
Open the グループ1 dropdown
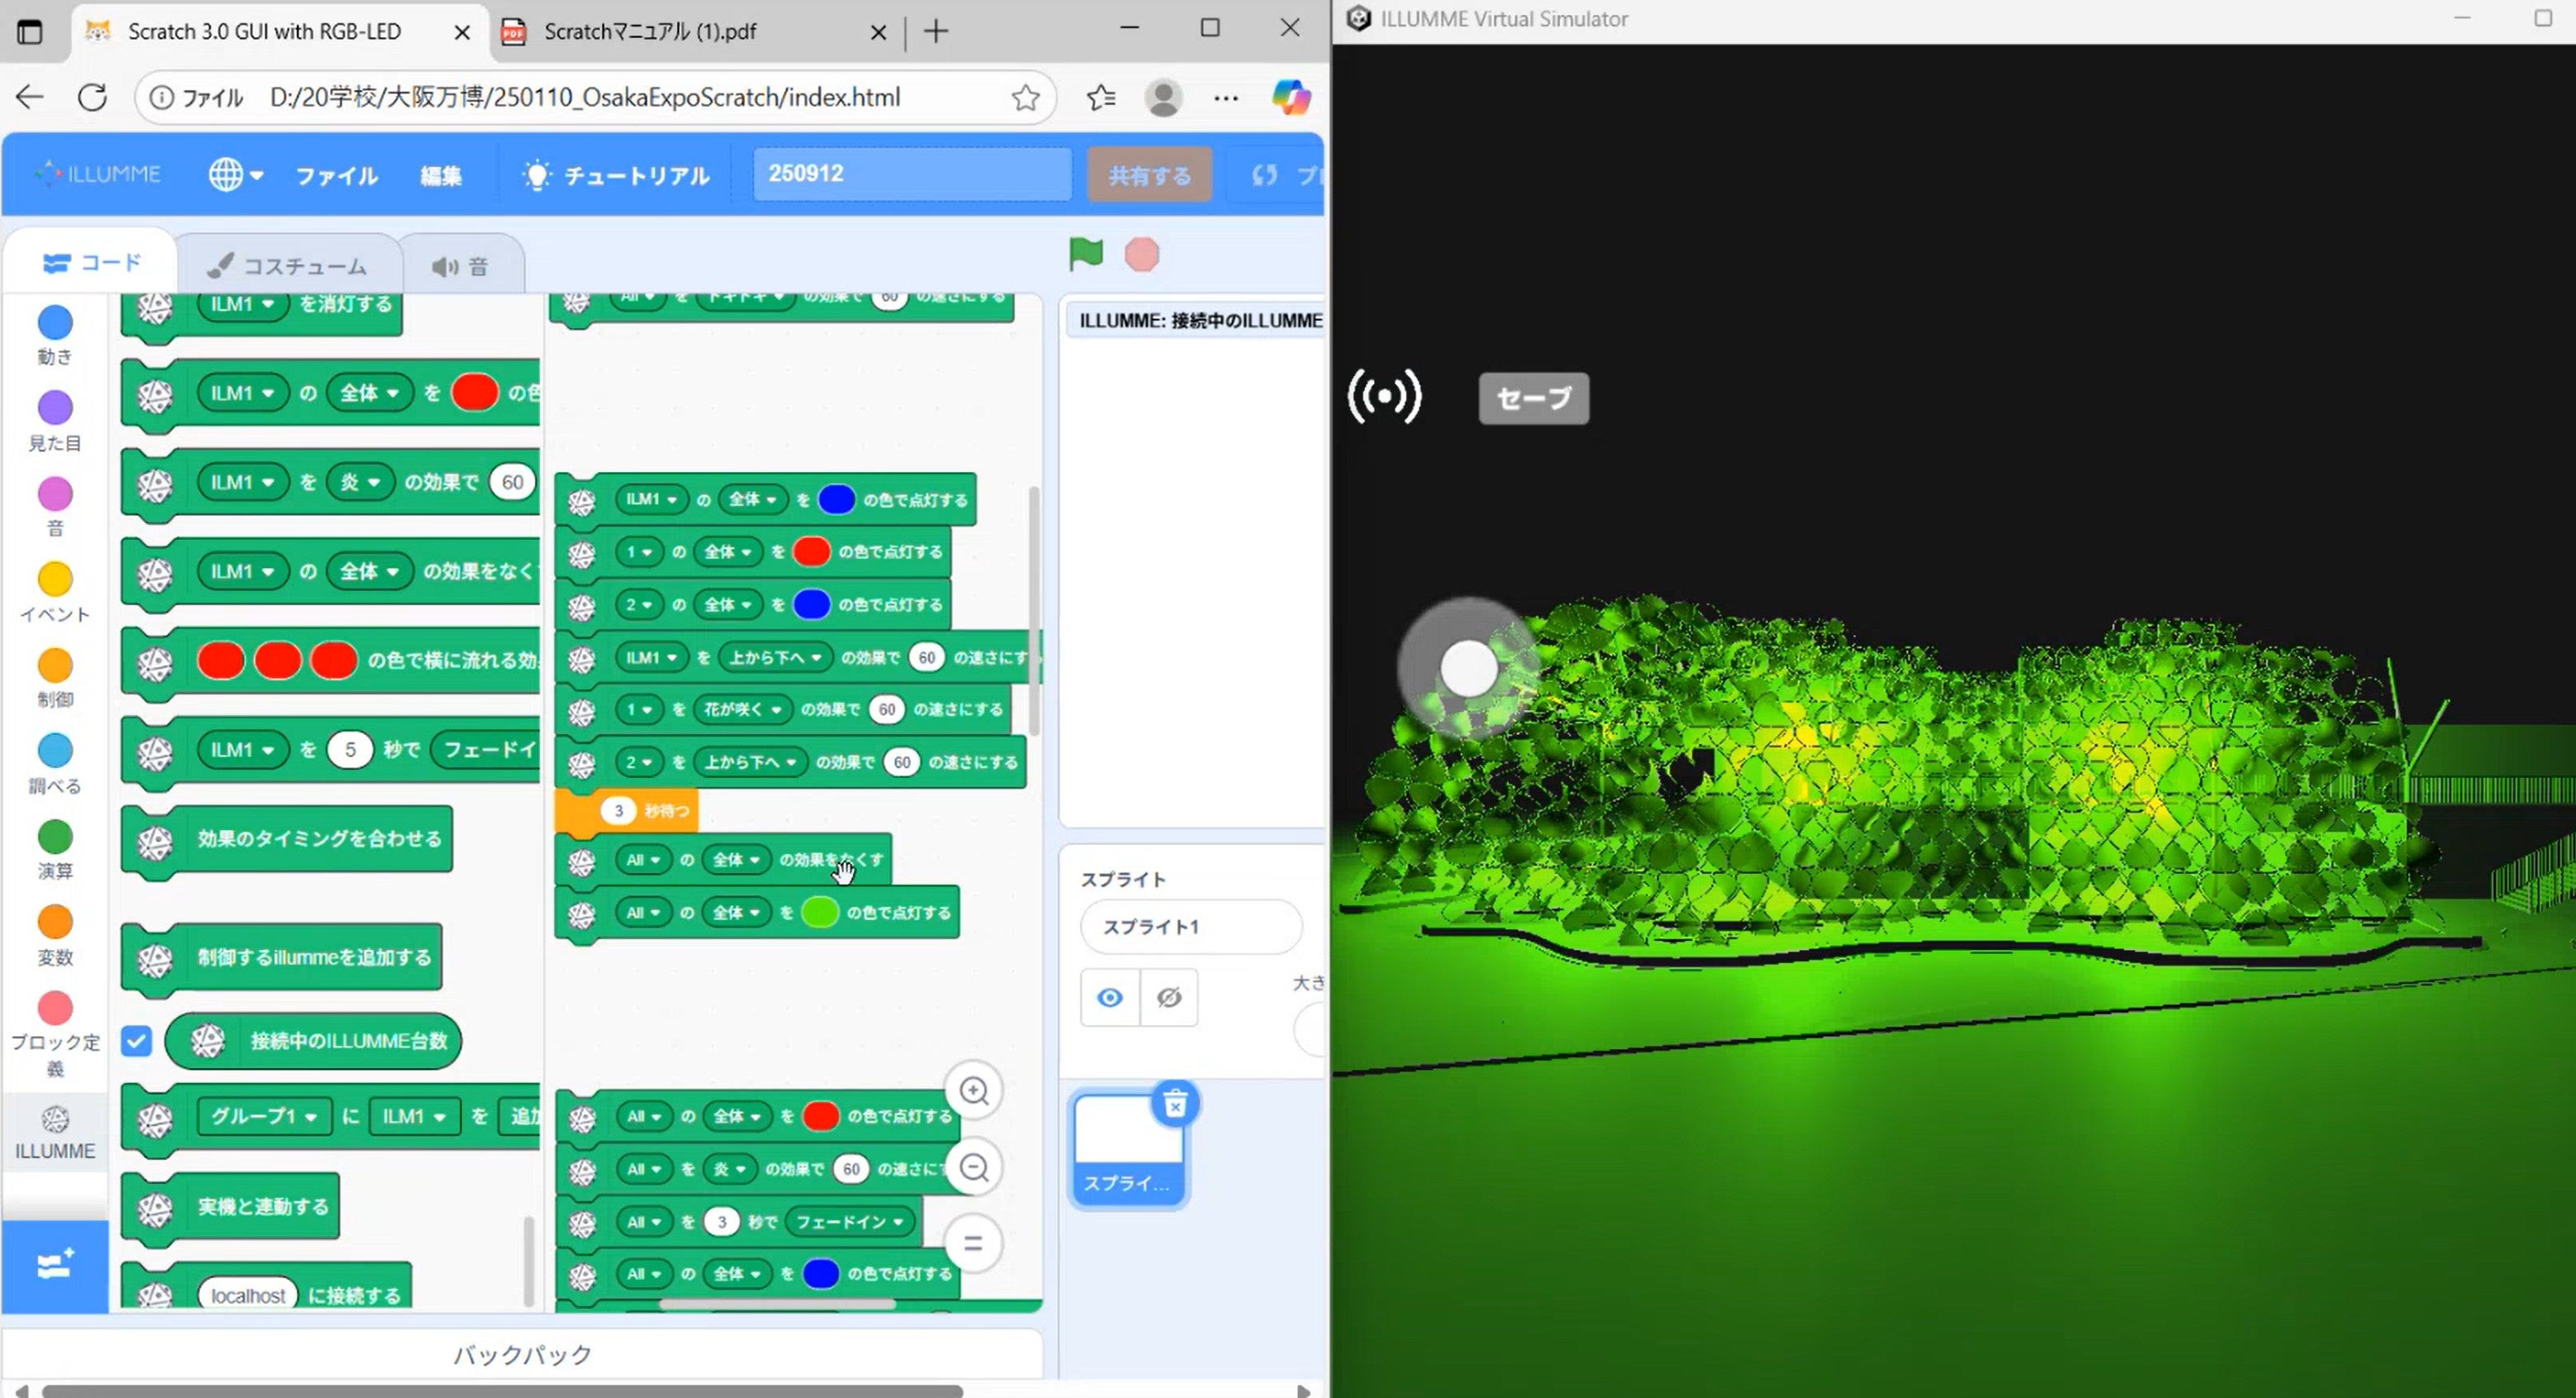(264, 1116)
